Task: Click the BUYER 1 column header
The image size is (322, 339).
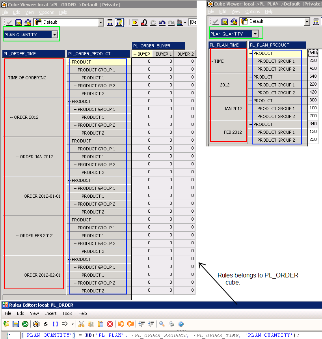Action: 164,54
